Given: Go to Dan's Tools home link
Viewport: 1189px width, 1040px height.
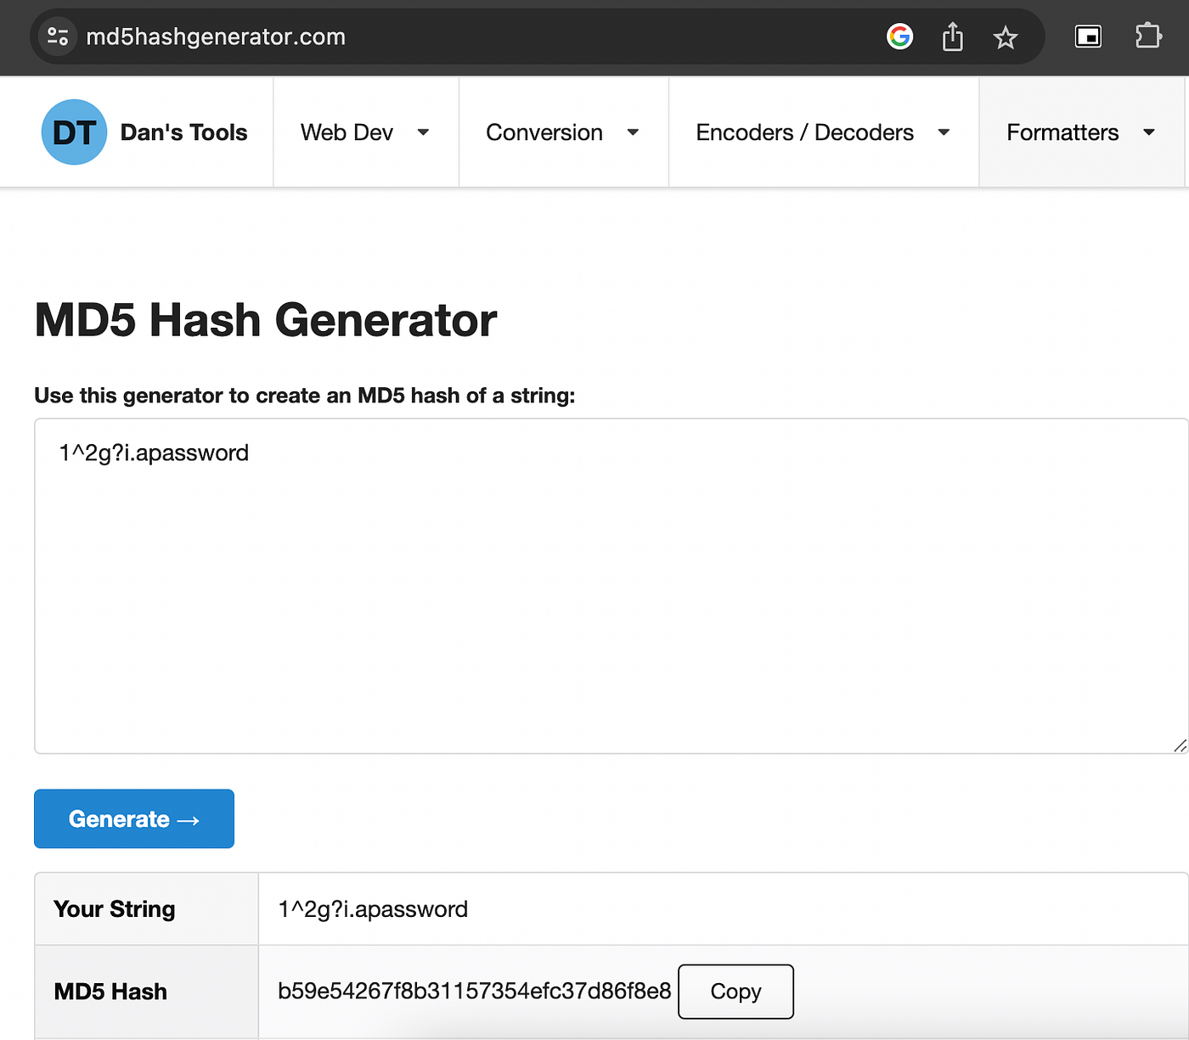Looking at the screenshot, I should pyautogui.click(x=183, y=132).
